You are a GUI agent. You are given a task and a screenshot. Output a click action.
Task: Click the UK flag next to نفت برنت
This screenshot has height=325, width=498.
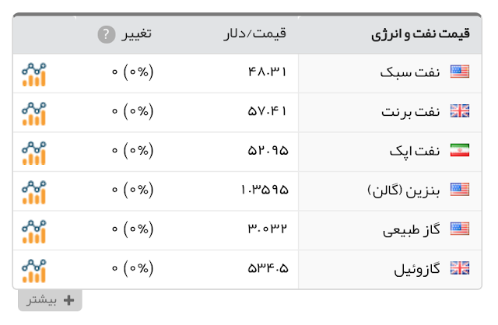pos(460,110)
